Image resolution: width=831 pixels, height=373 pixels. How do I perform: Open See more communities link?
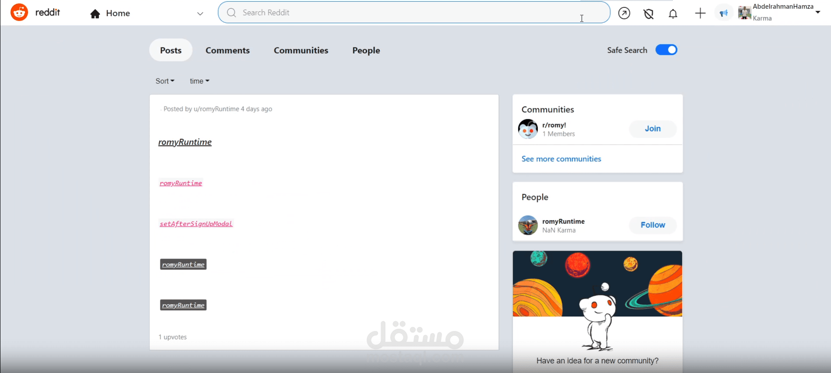(x=561, y=159)
